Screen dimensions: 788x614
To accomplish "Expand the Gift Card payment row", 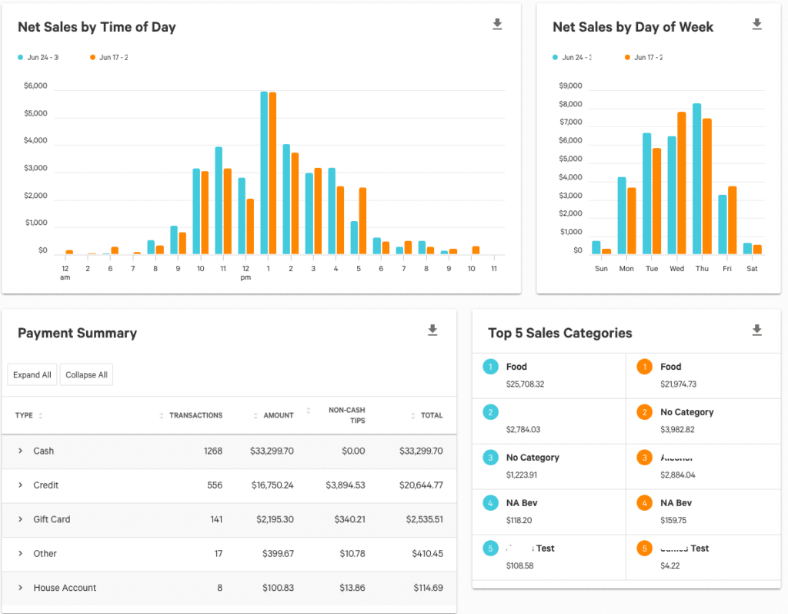I will click(x=19, y=520).
